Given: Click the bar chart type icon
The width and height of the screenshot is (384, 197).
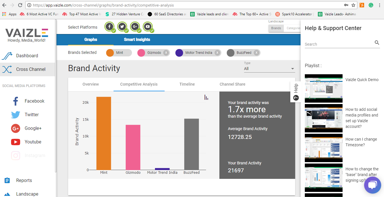Looking at the screenshot, I should tap(206, 97).
